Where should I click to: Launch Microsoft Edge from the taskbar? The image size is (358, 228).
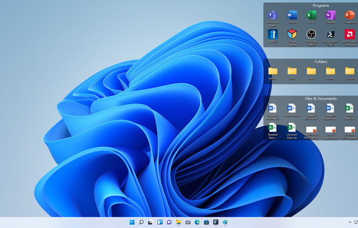coord(198,222)
